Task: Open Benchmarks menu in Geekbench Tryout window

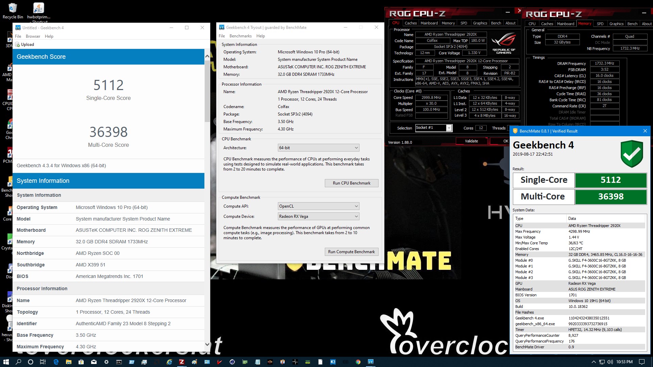Action: (x=240, y=36)
